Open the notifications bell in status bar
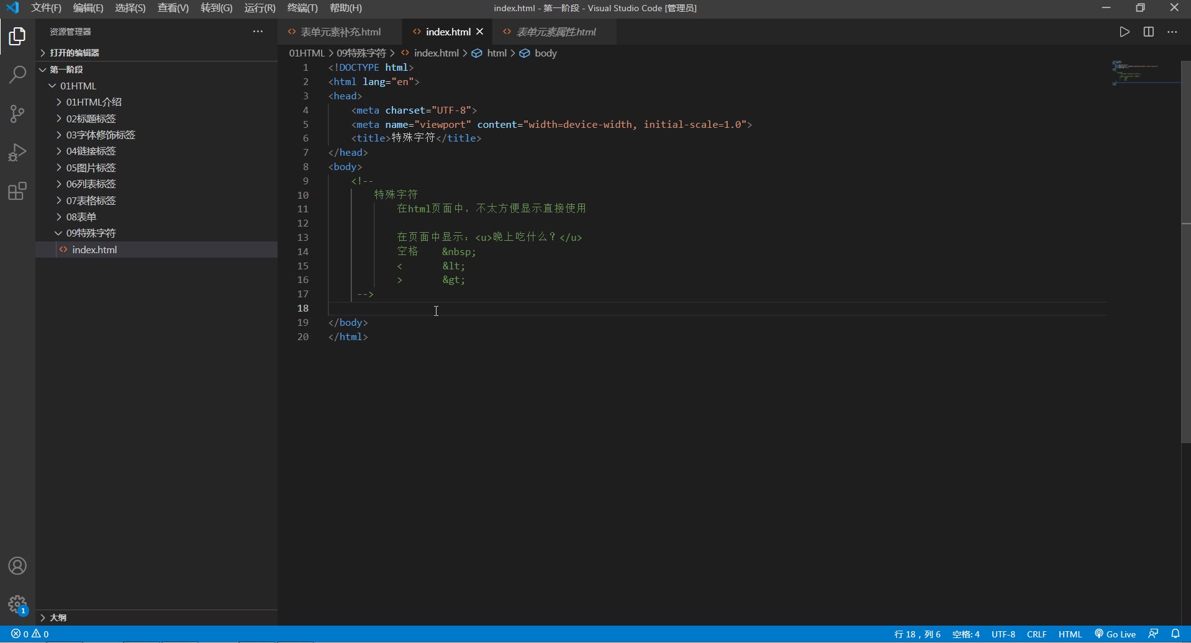The width and height of the screenshot is (1191, 643). click(x=1175, y=634)
